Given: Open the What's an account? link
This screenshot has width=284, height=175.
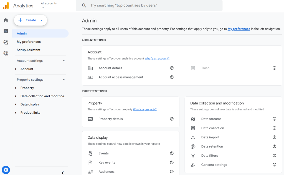Looking at the screenshot, I should [157, 59].
